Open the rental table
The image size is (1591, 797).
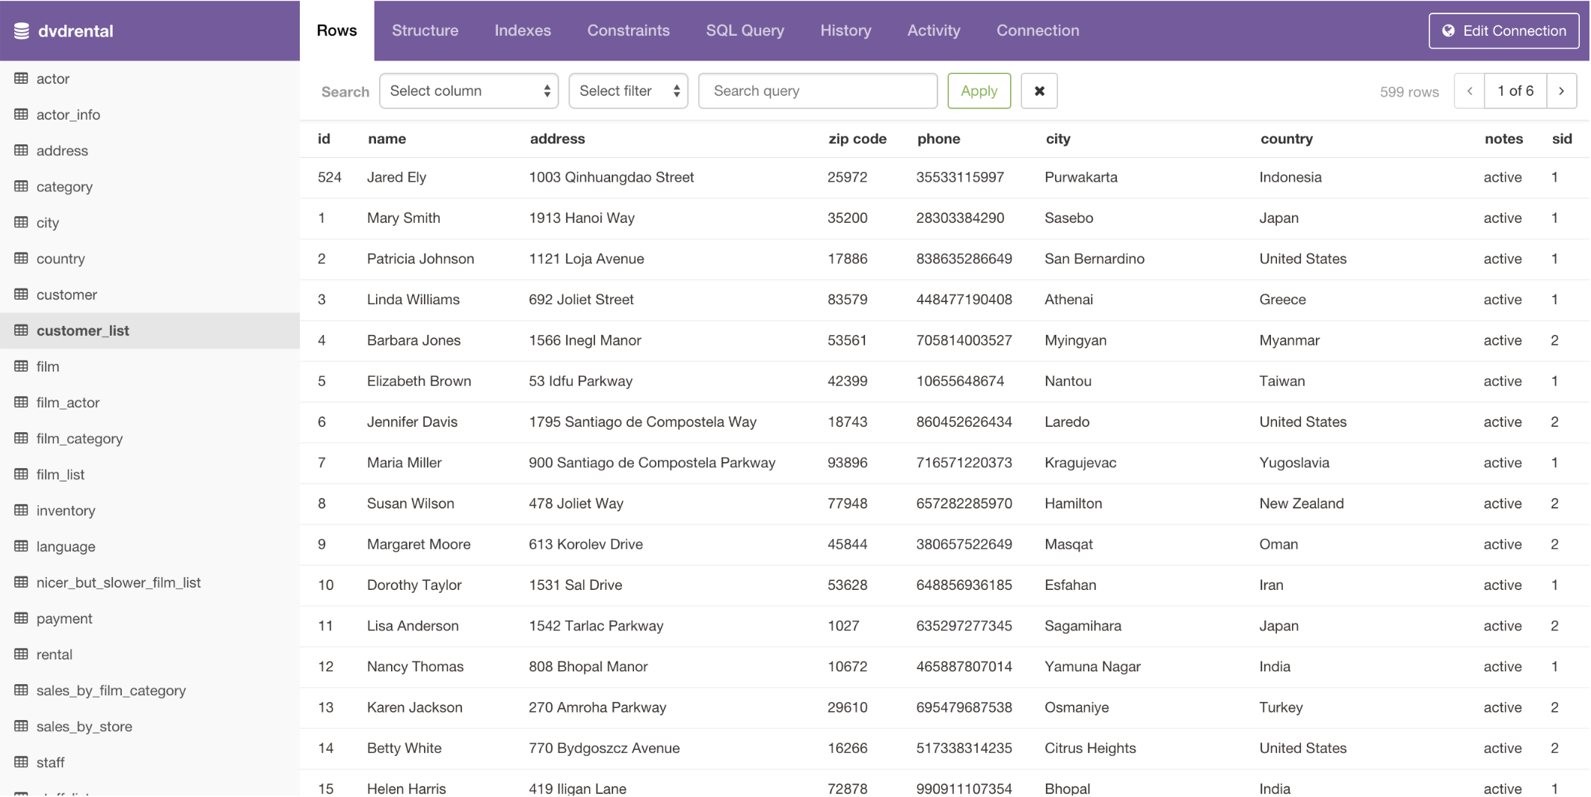point(150,654)
